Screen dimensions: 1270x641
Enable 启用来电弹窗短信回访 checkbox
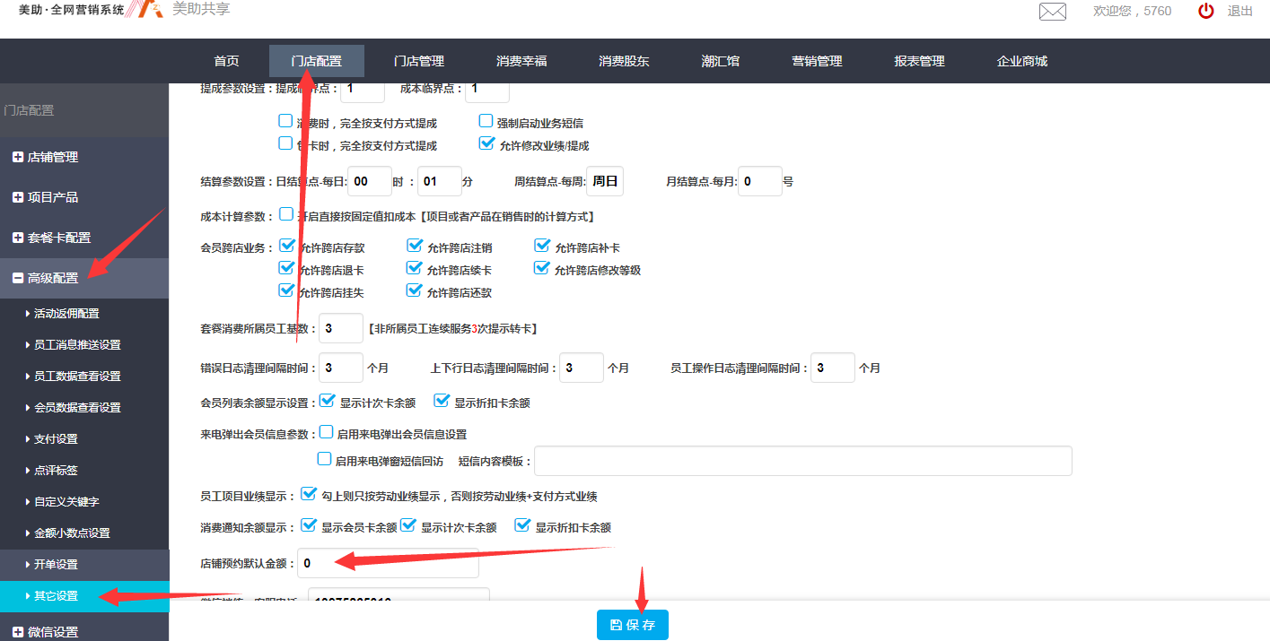pyautogui.click(x=325, y=459)
